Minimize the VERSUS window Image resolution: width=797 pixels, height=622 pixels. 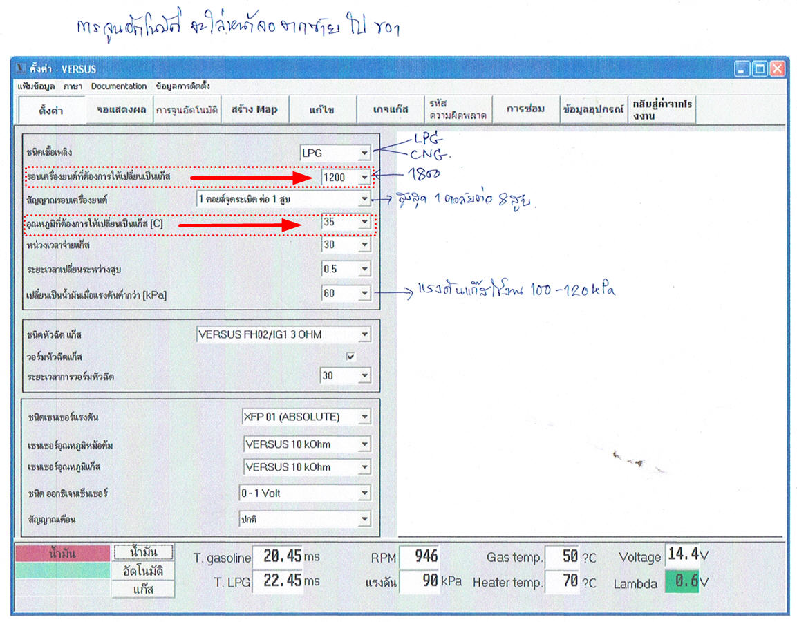[x=742, y=68]
